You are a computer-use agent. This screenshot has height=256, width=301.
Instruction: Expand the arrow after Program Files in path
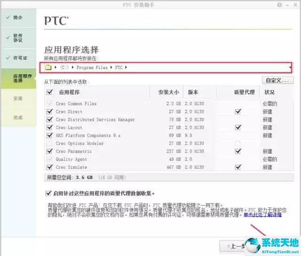coord(111,67)
